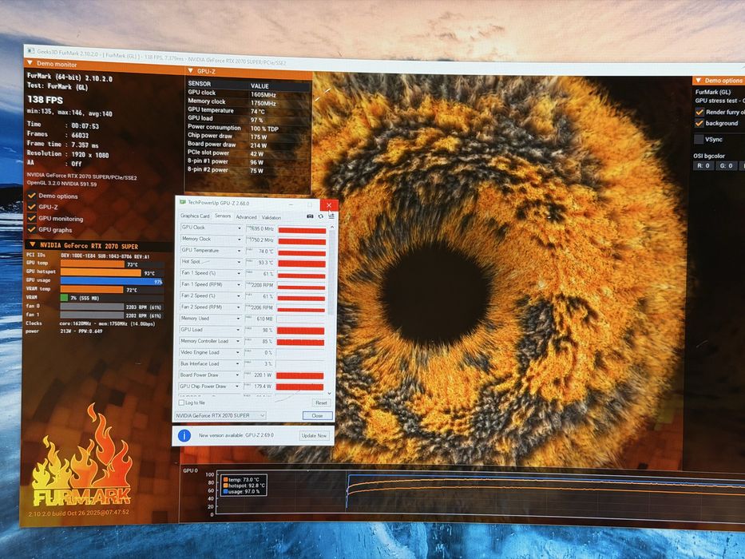The width and height of the screenshot is (745, 559).
Task: Click the GPU temp 73°C orange bar
Action: tap(92, 264)
